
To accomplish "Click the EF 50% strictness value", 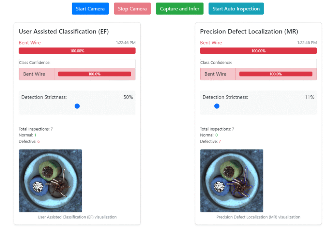I will click(x=128, y=97).
